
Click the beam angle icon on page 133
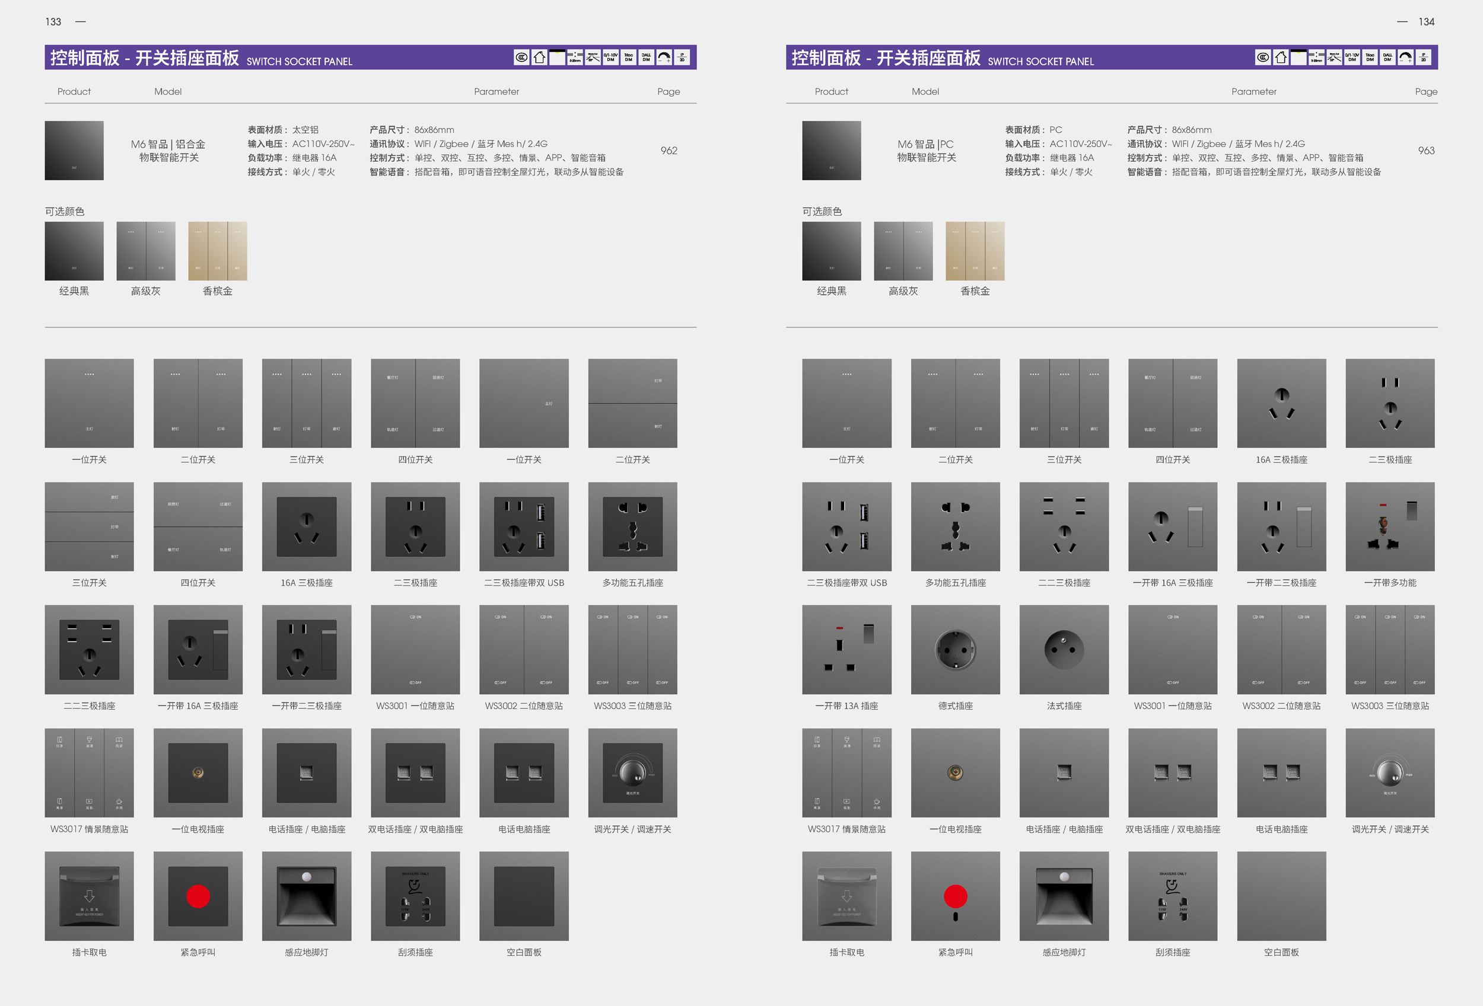click(593, 58)
